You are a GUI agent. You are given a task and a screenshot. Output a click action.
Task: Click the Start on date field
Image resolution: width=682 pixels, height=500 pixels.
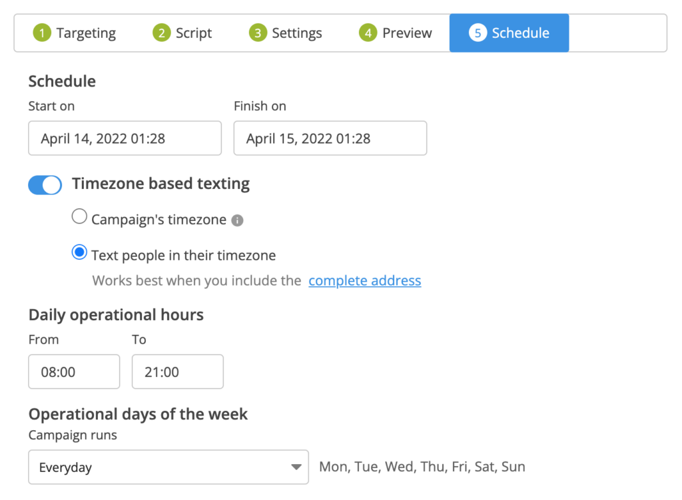tap(125, 138)
